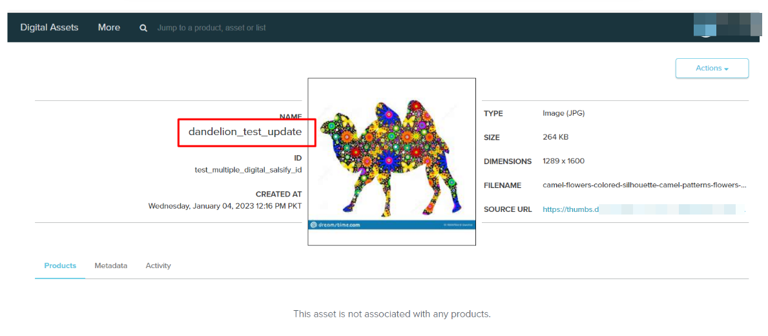Open the Source URL thumbs link
Screen dimensions: 768x336
point(571,209)
